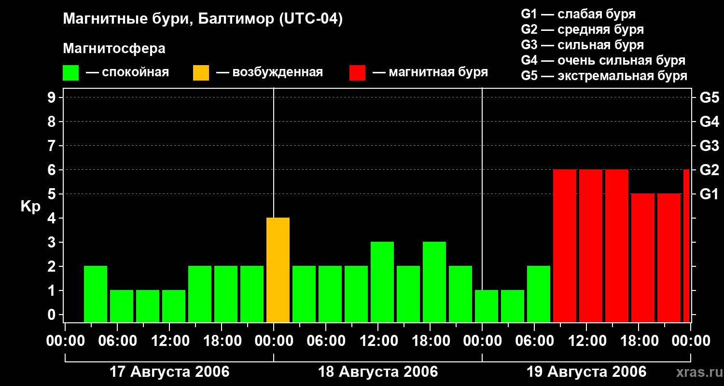Click the 'Kp' axis title

tap(30, 207)
